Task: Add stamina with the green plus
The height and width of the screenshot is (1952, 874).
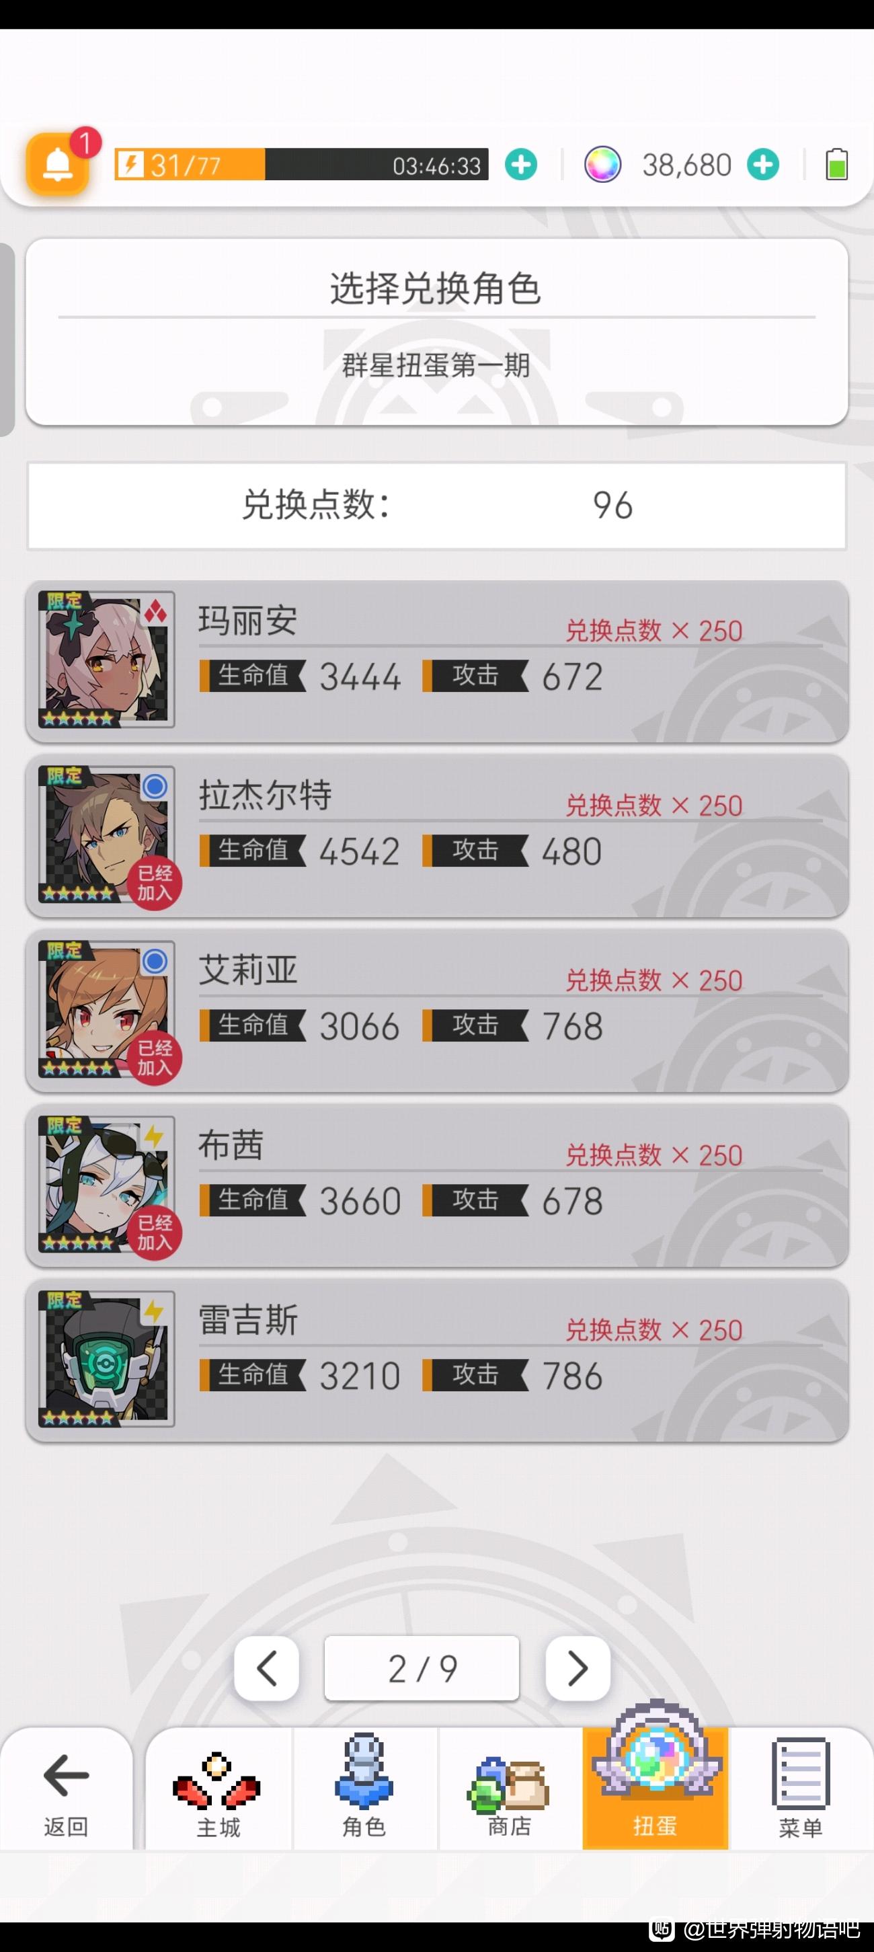Action: pos(521,165)
